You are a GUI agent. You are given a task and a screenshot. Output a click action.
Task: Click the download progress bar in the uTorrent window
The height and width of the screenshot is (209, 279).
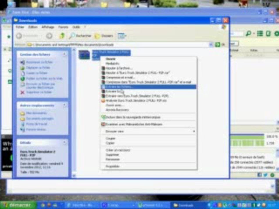[x=247, y=136]
